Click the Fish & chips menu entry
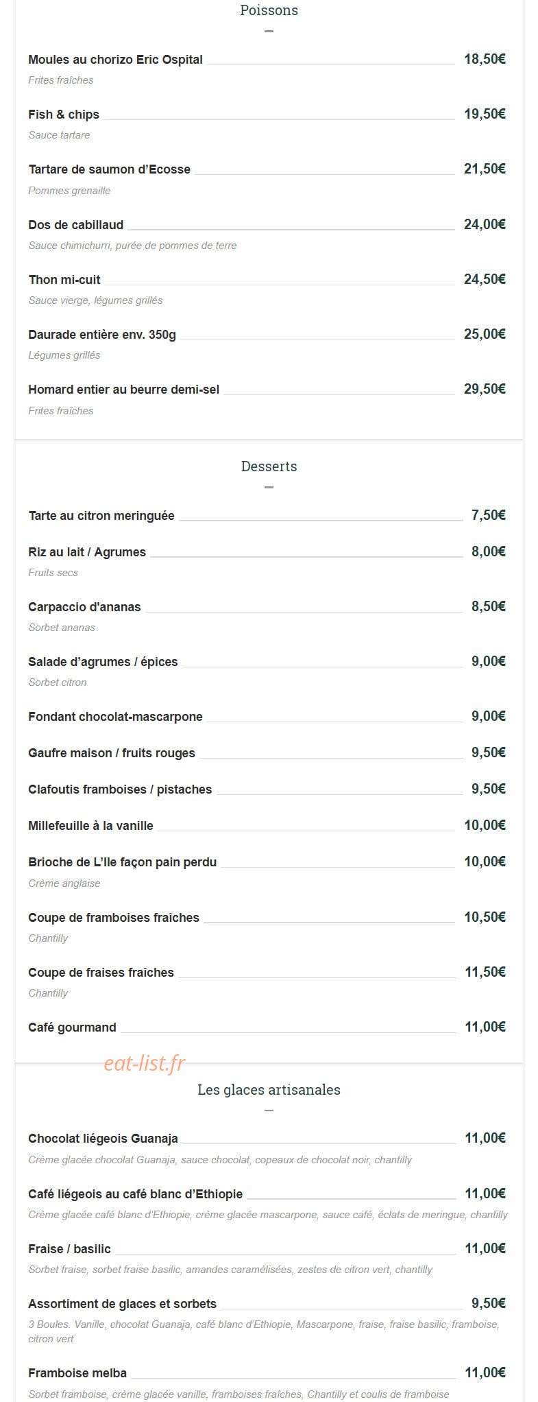 pos(64,115)
